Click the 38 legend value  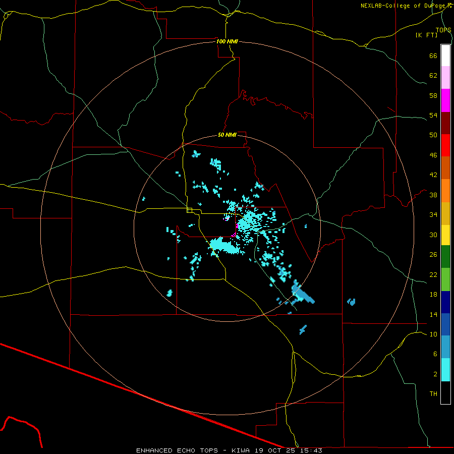[433, 195]
